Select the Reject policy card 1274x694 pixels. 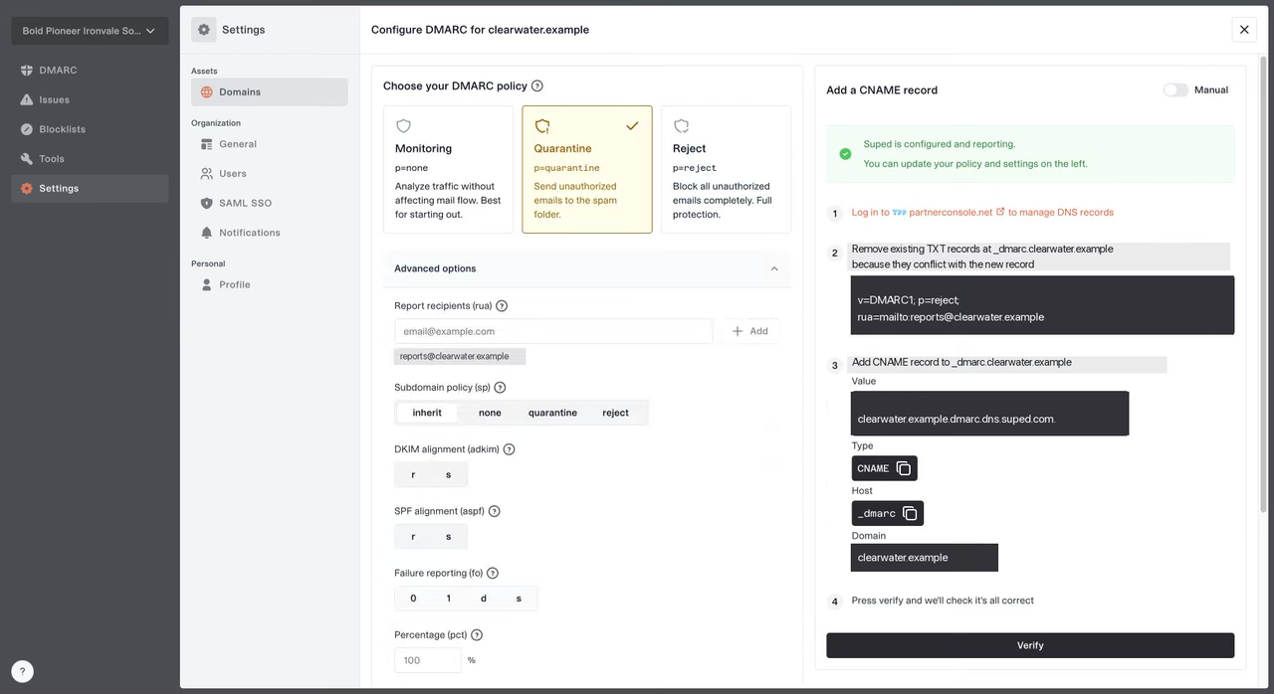[x=726, y=169]
